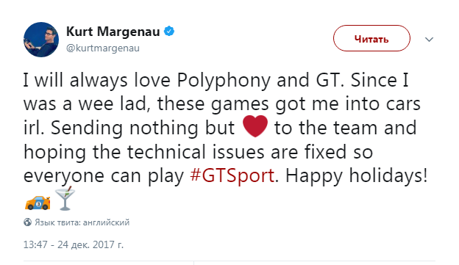Image resolution: width=459 pixels, height=265 pixels.
Task: Click the Happy holidays! text
Action: [357, 175]
